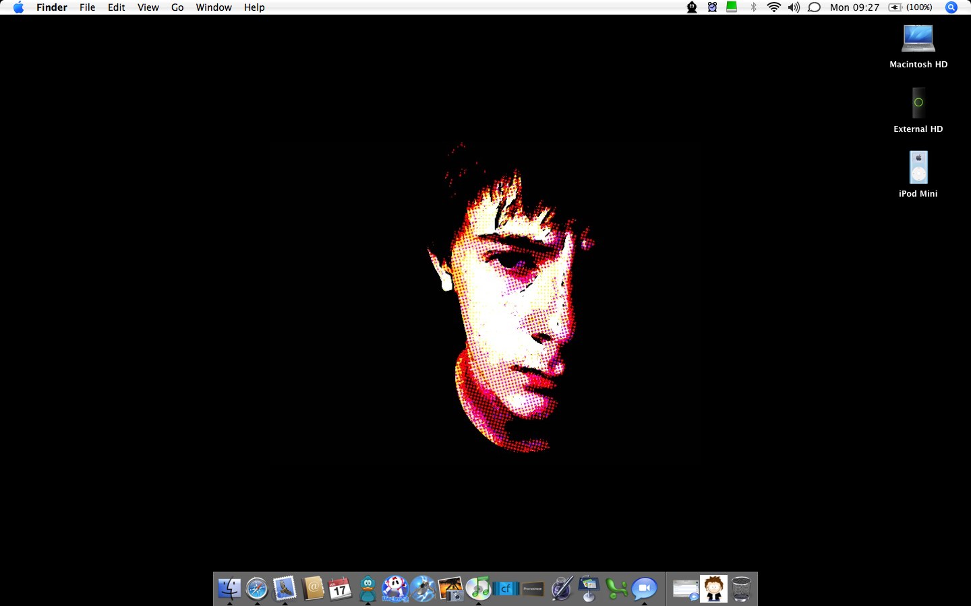Open Finder from the Dock
The width and height of the screenshot is (971, 606).
click(x=229, y=588)
